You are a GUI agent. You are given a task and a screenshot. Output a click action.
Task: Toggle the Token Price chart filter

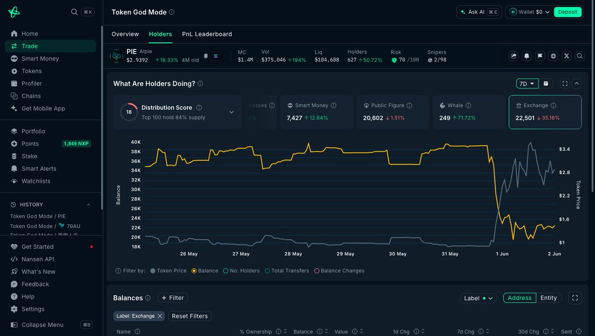pyautogui.click(x=169, y=271)
